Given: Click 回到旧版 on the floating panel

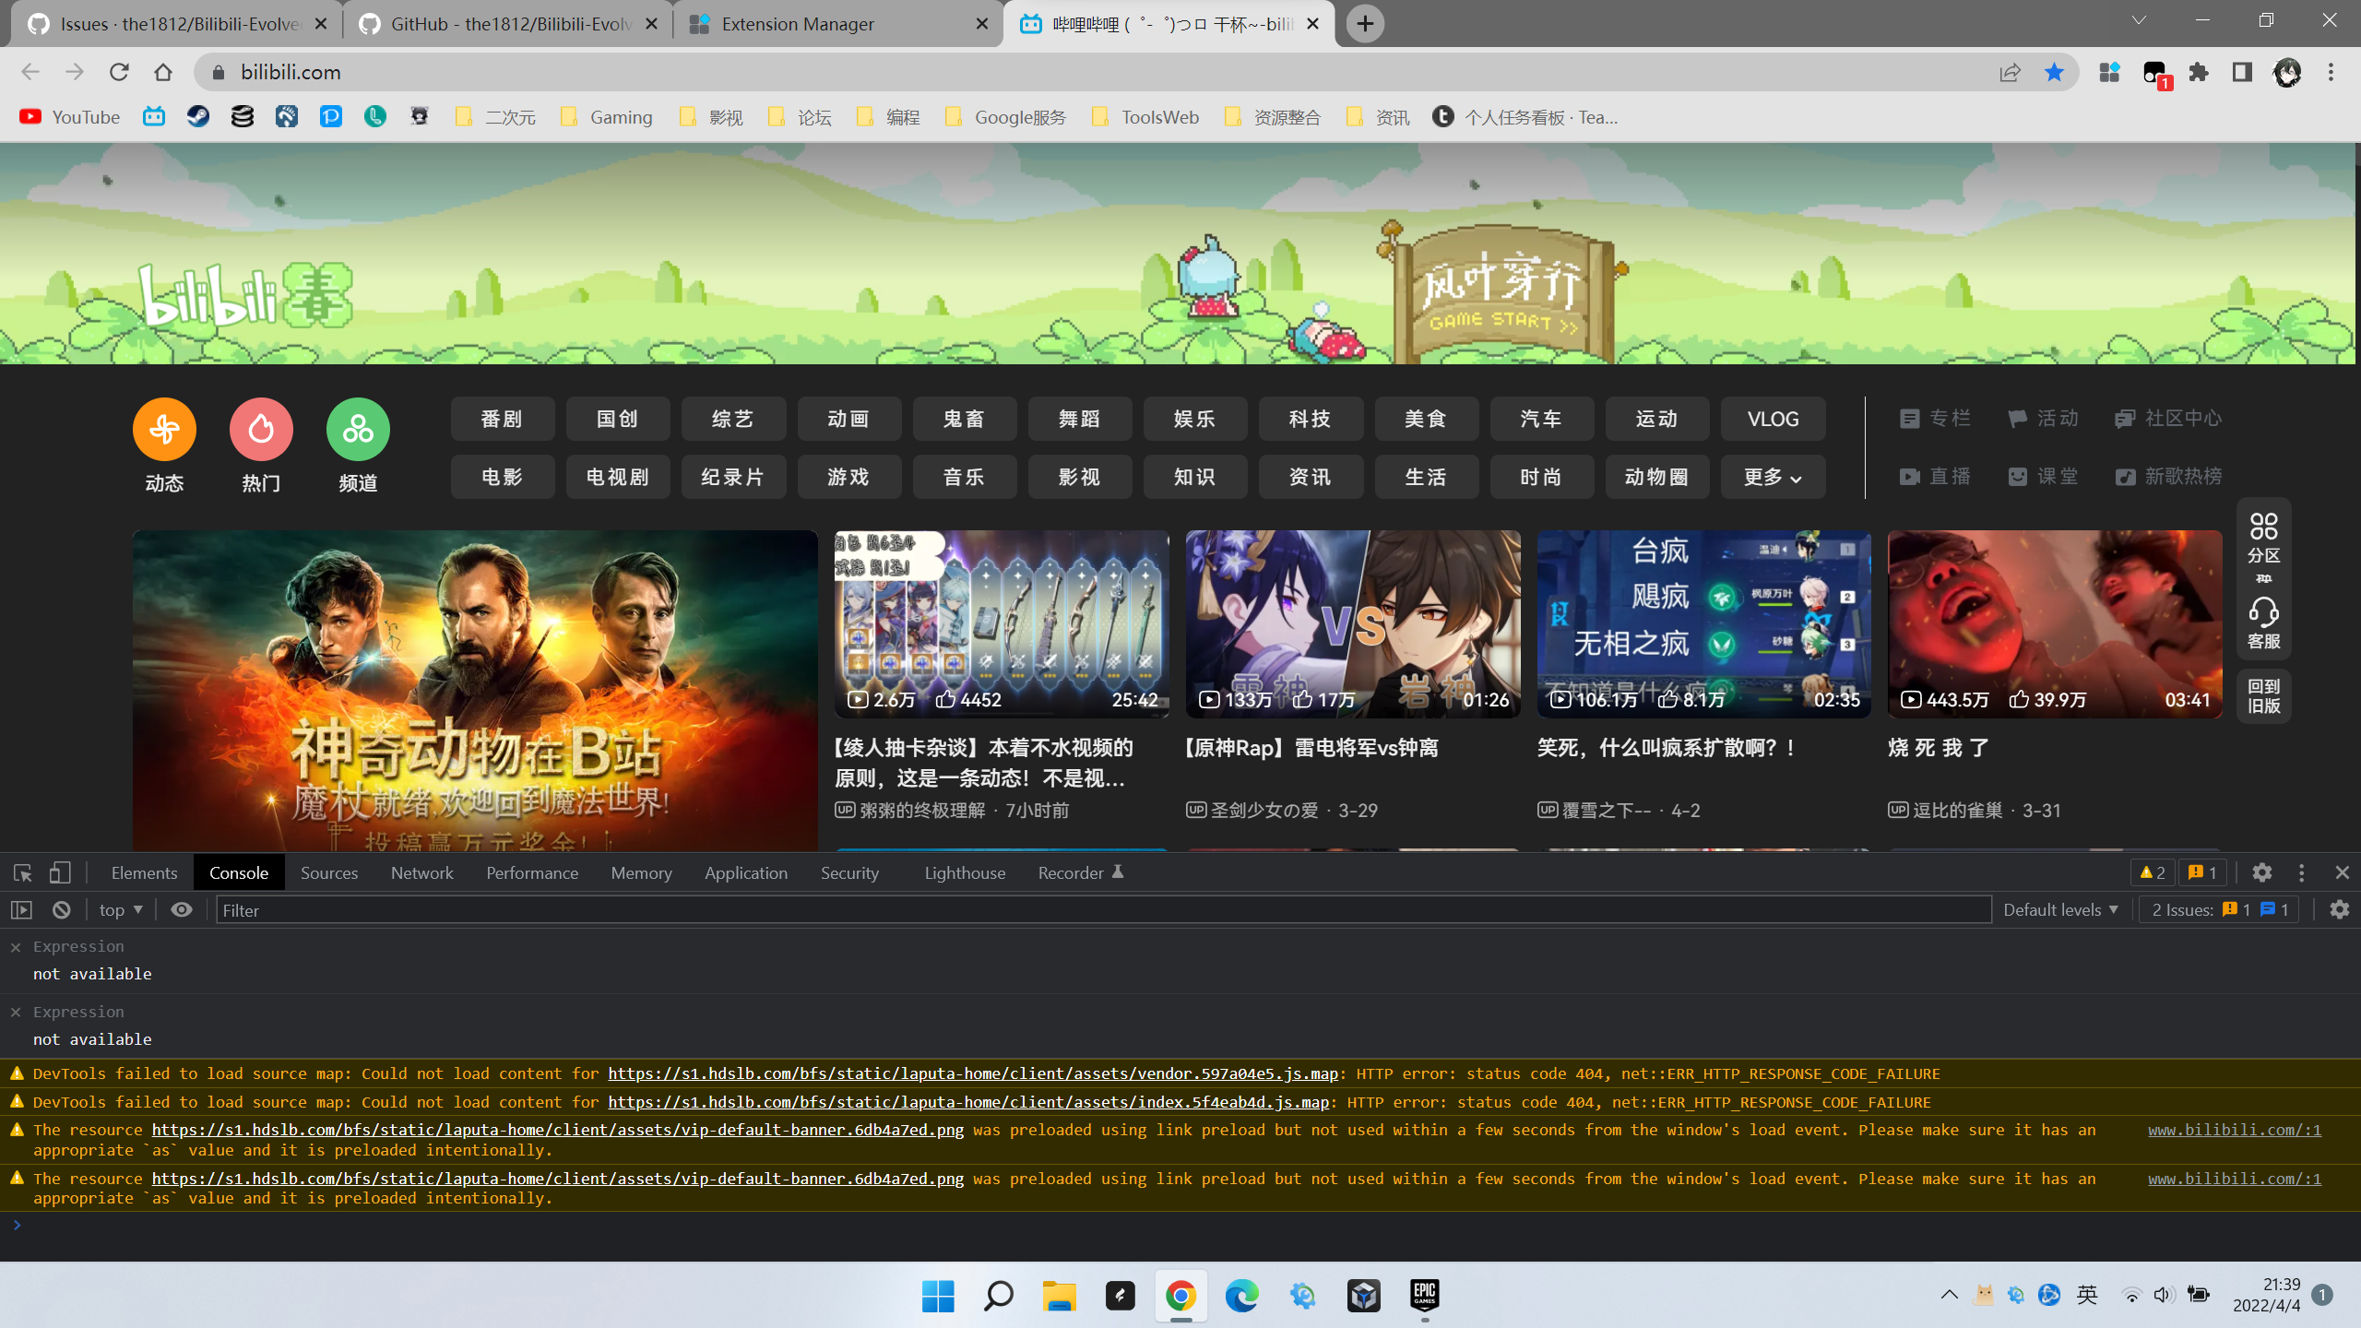Looking at the screenshot, I should pos(2263,695).
